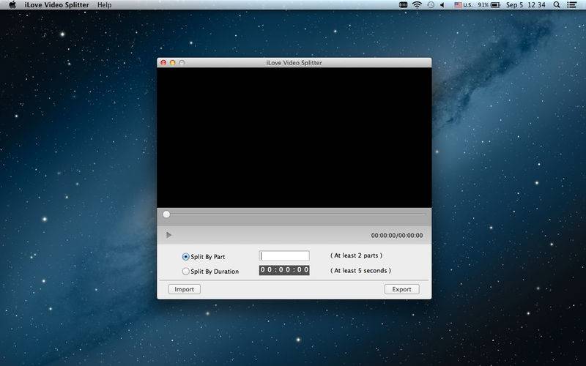Image resolution: width=586 pixels, height=366 pixels.
Task: Open the iLove Video Splitter menu
Action: 57,5
